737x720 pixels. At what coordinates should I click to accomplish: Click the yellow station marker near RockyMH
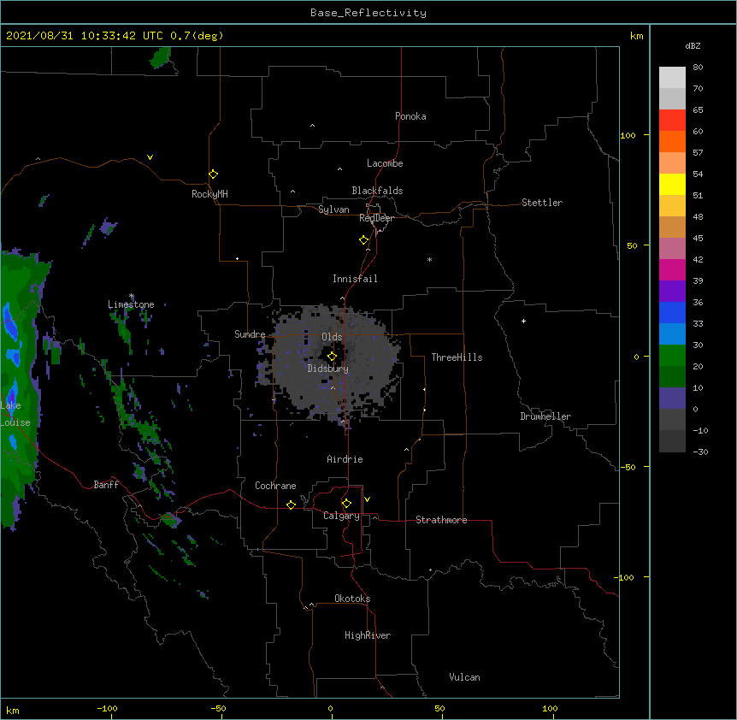pos(213,174)
